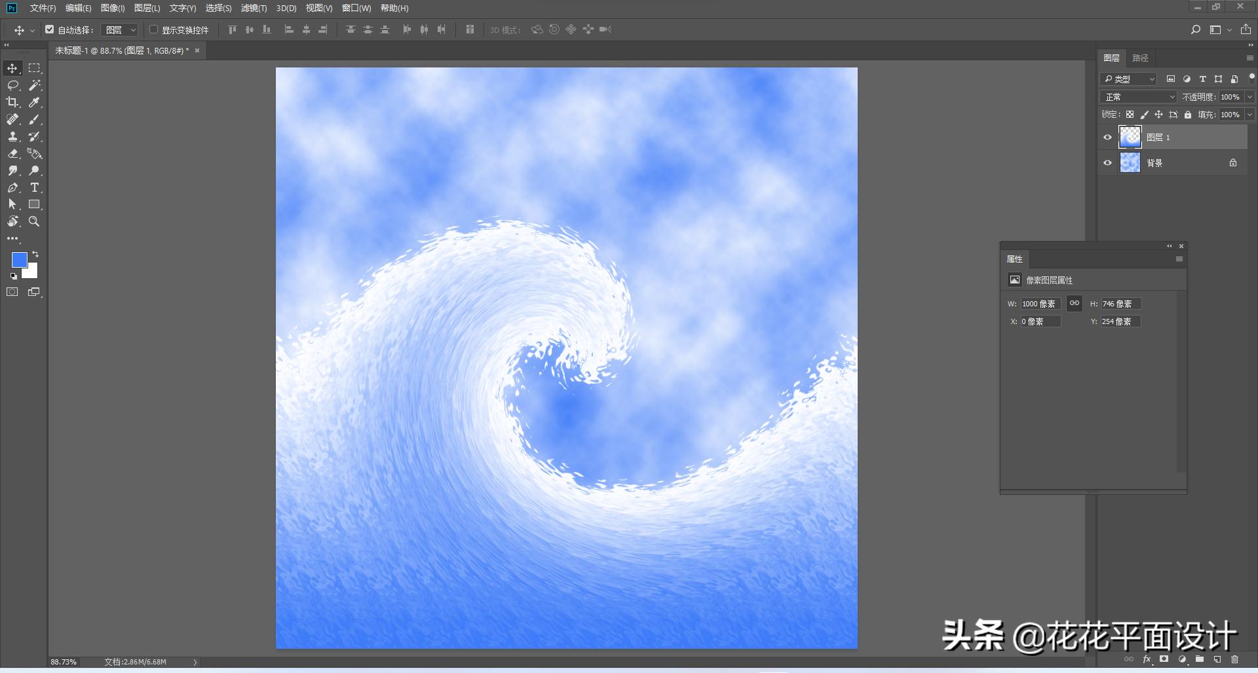The width and height of the screenshot is (1258, 673).
Task: Expand the 图层 auto-select target dropdown
Action: coord(121,30)
